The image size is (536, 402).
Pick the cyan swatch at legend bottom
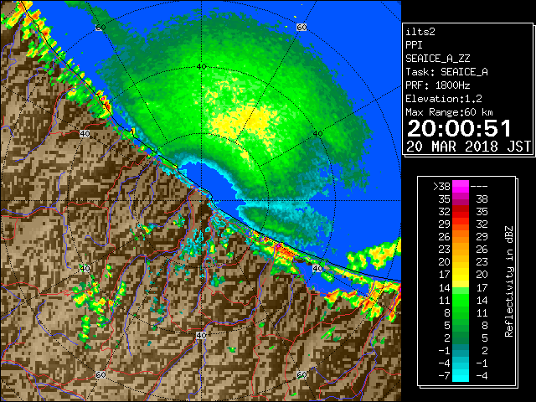461,376
